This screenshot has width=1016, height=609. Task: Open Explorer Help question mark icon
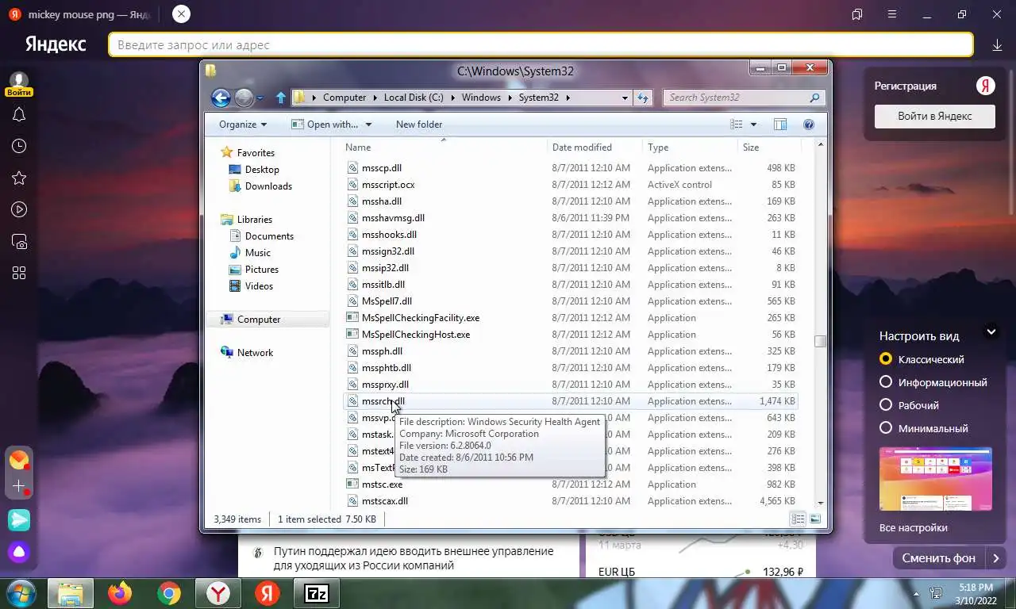[809, 124]
